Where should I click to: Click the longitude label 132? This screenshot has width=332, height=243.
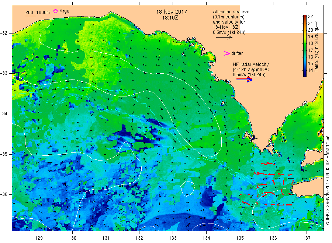pyautogui.click(x=139, y=238)
